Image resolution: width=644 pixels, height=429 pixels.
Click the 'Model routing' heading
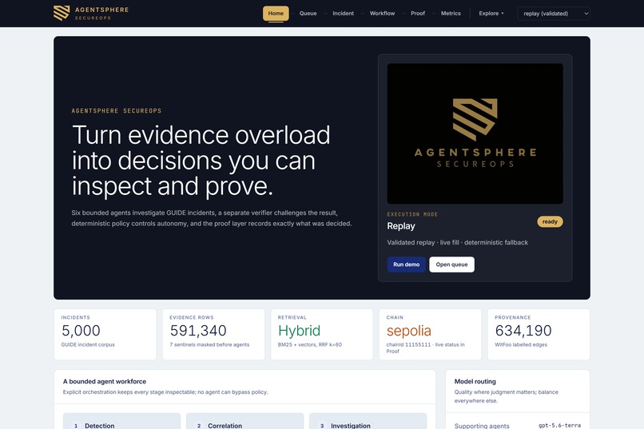(x=475, y=381)
